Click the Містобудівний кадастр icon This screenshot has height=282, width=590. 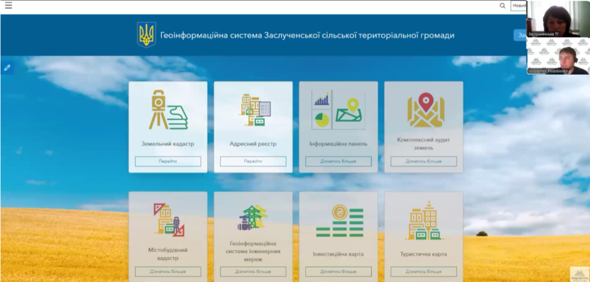pos(168,220)
